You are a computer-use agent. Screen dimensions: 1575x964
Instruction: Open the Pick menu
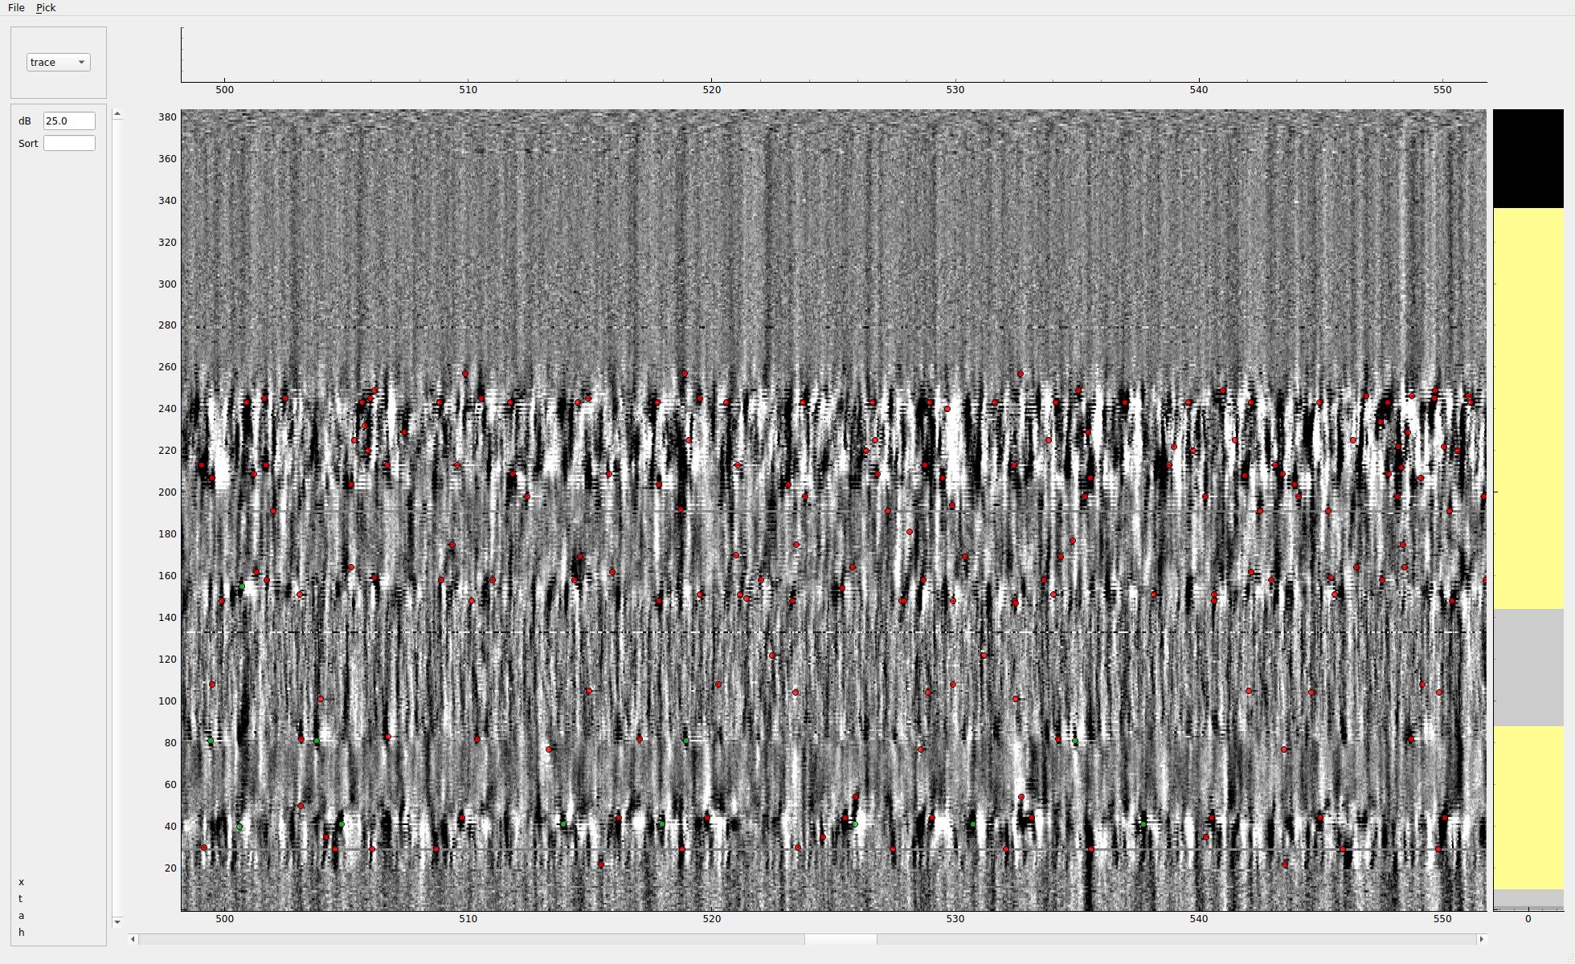[46, 7]
